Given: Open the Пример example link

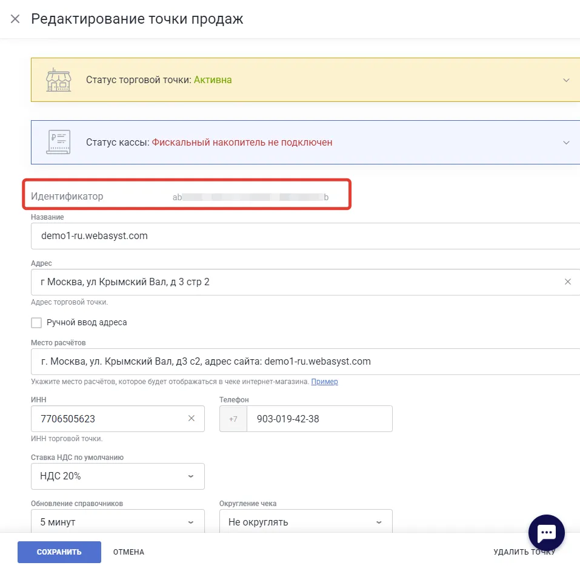Looking at the screenshot, I should tap(324, 382).
